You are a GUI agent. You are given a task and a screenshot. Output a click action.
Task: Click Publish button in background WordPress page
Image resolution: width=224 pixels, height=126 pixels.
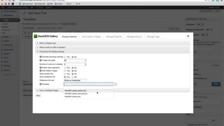click(216, 84)
